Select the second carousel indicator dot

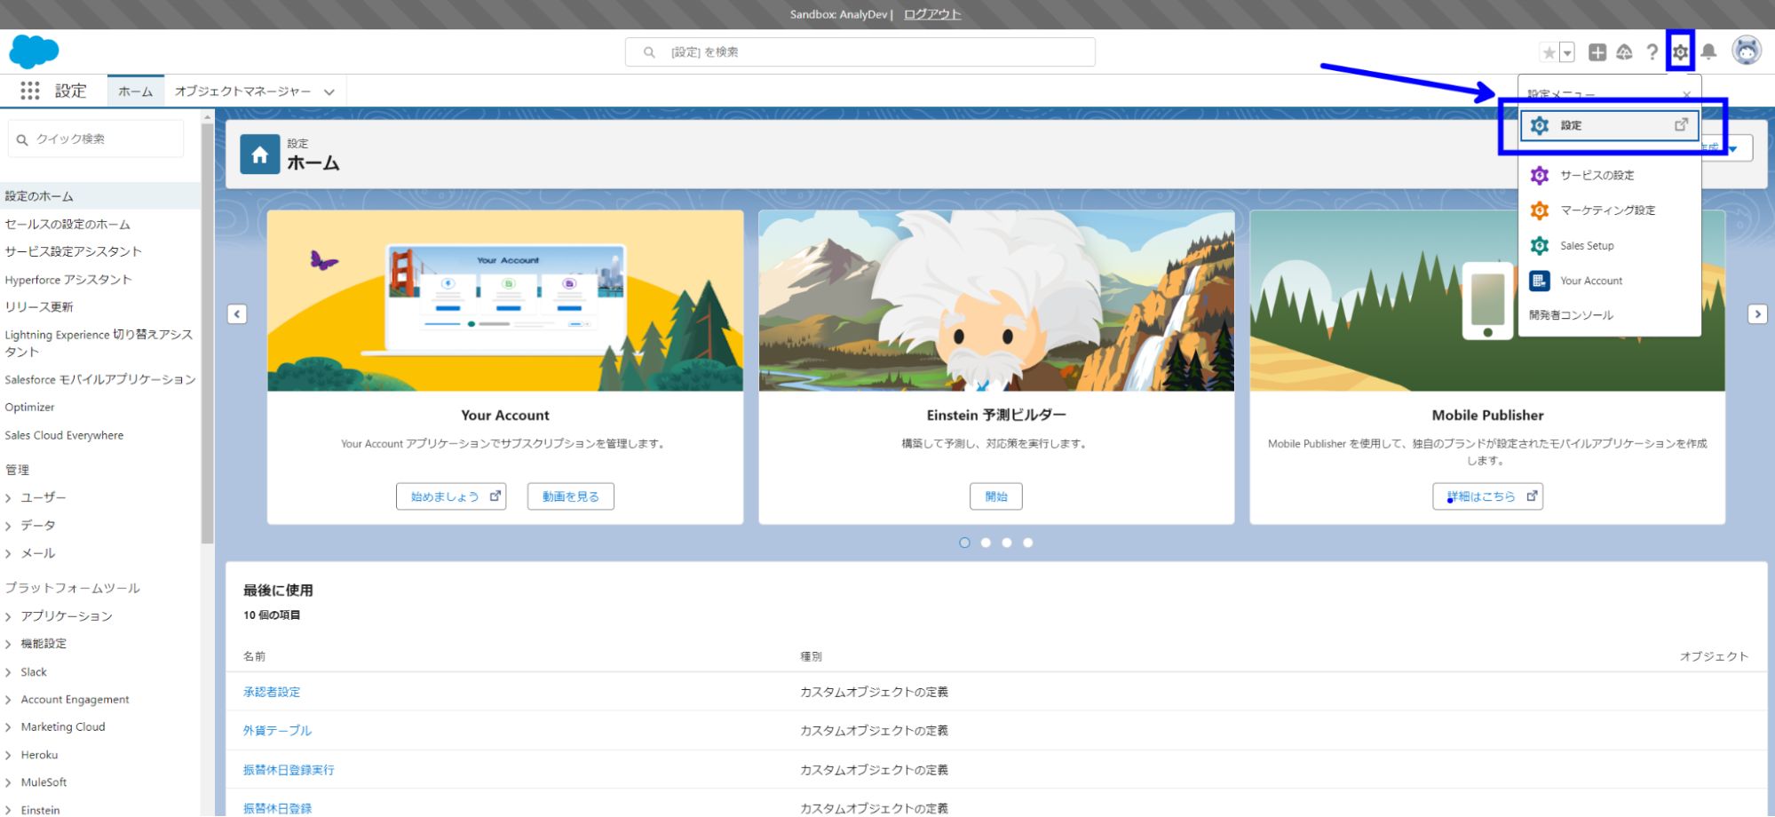coord(986,543)
